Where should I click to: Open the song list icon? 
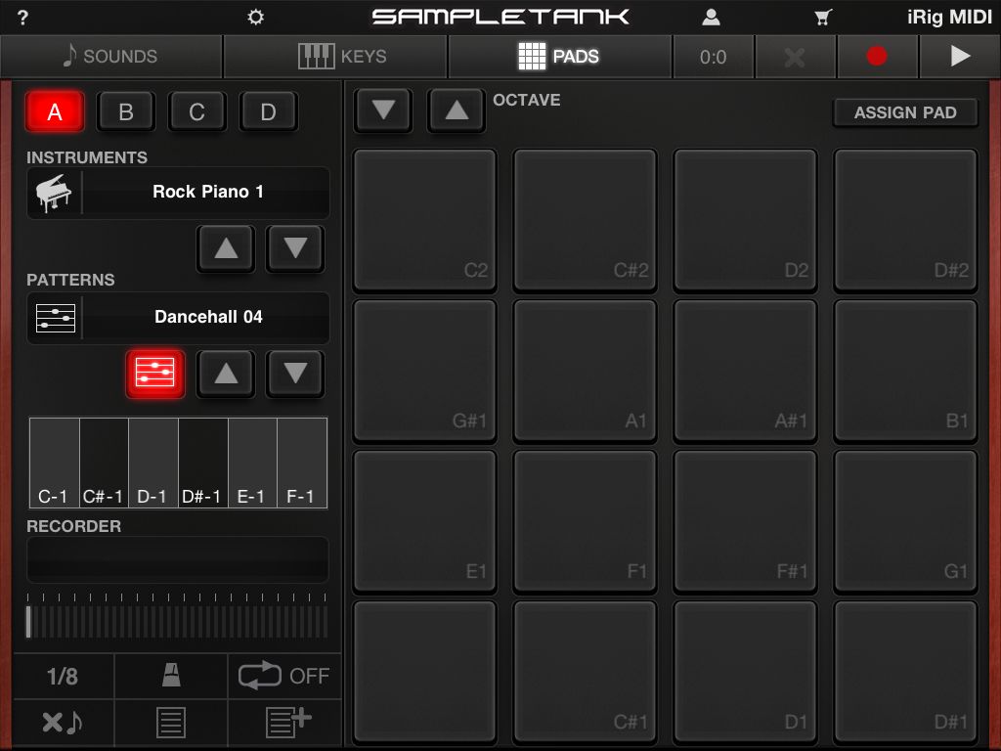tap(171, 723)
